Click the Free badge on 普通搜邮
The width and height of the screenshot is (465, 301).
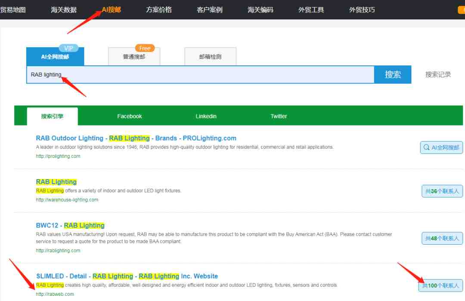coord(145,48)
